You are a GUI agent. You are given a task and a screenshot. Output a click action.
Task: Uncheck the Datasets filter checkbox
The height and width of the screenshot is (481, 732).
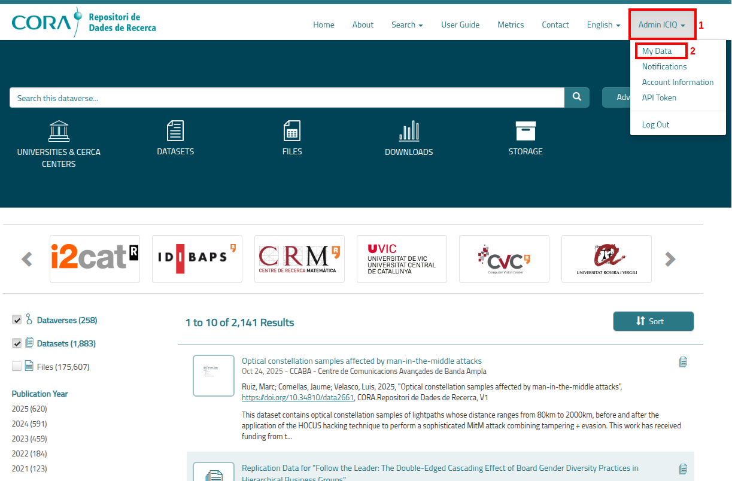pos(17,343)
